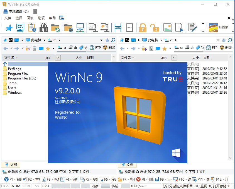Click the open padlock decrypt icon
Viewport: 235px width, 189px height.
(155, 28)
